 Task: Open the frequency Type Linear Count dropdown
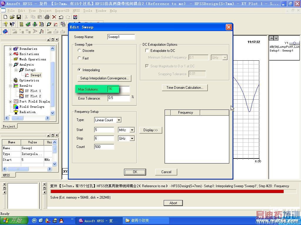[119, 120]
